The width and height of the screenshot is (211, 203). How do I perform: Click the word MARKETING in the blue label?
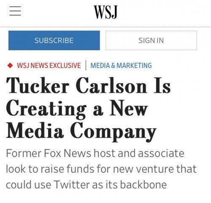[134, 65]
